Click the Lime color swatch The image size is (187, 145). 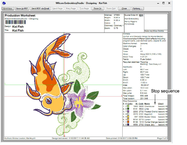(128, 109)
